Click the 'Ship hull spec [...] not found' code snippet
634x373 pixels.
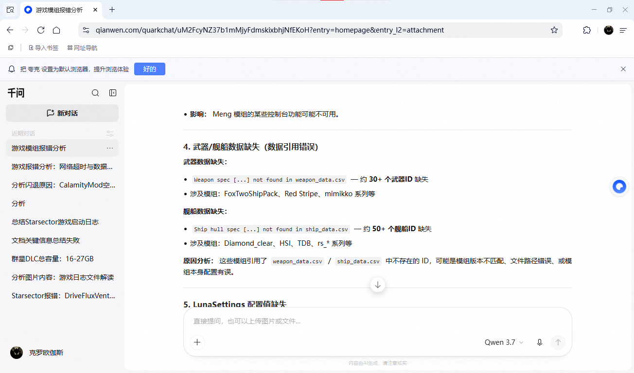271,229
